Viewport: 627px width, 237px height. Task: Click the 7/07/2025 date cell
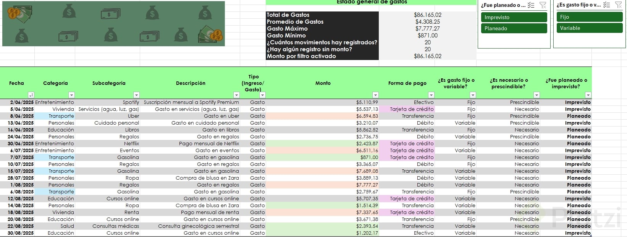pyautogui.click(x=17, y=157)
